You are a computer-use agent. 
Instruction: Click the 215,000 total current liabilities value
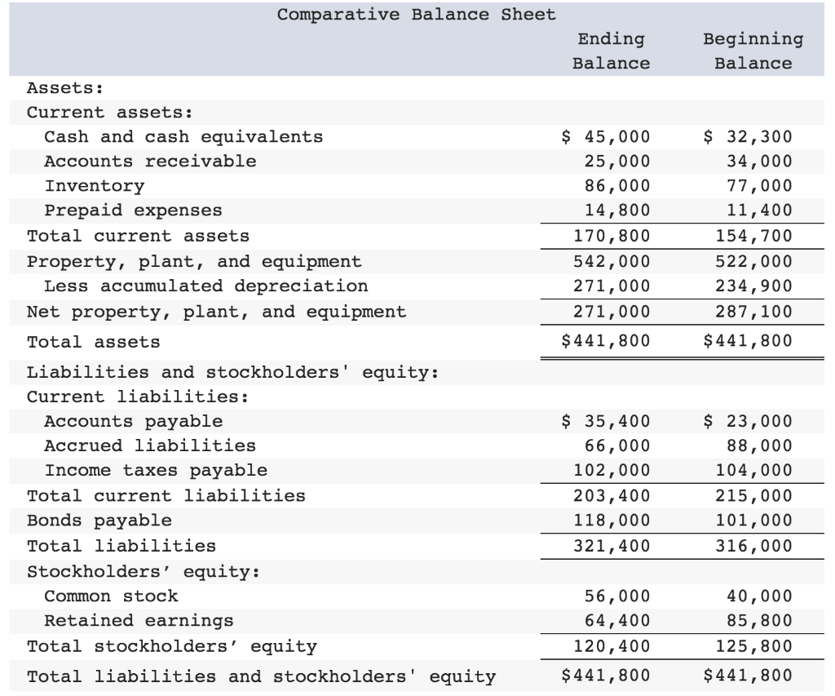[754, 496]
